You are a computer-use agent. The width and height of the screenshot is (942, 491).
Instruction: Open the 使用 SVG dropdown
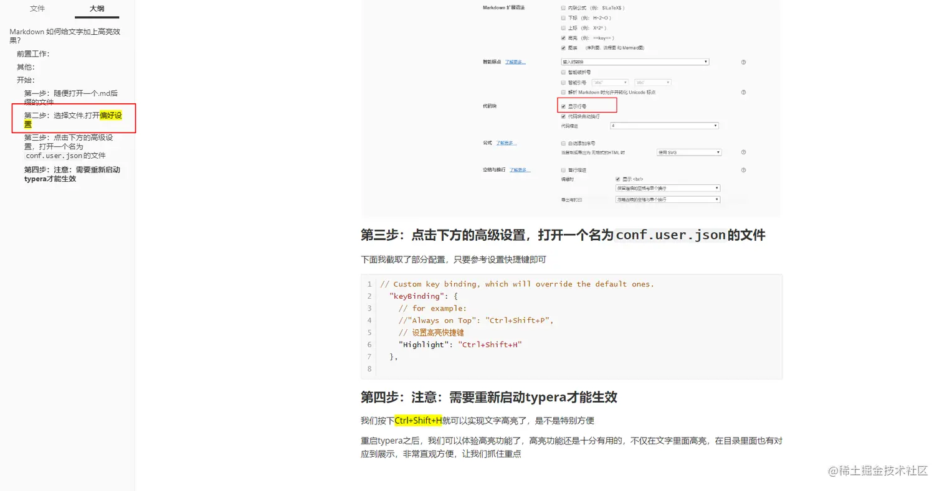[689, 152]
